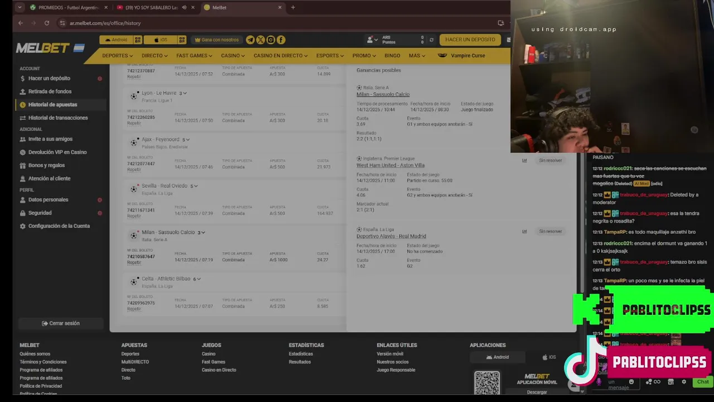Viewport: 714px width, 402px height.
Task: Open the MelBet Instagram icon
Action: pos(271,40)
